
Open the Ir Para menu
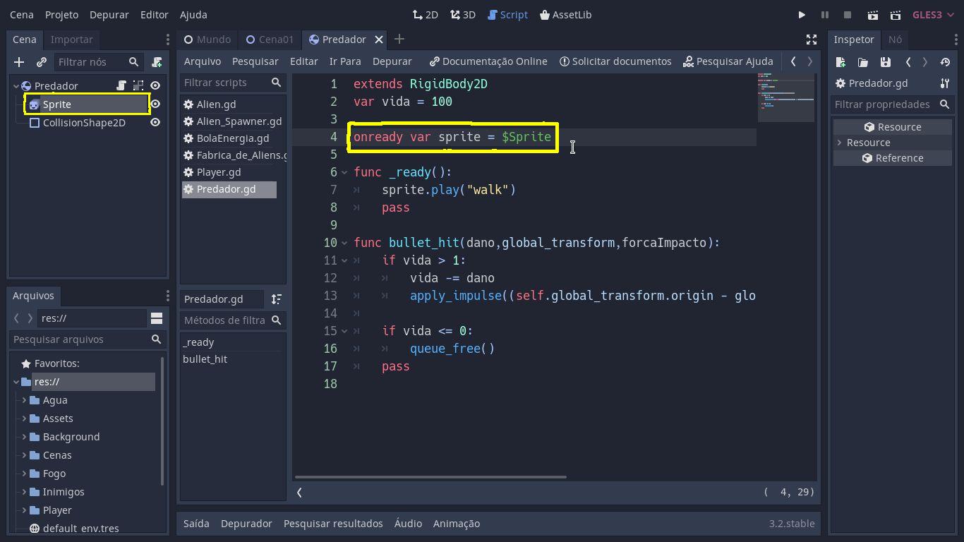point(345,61)
